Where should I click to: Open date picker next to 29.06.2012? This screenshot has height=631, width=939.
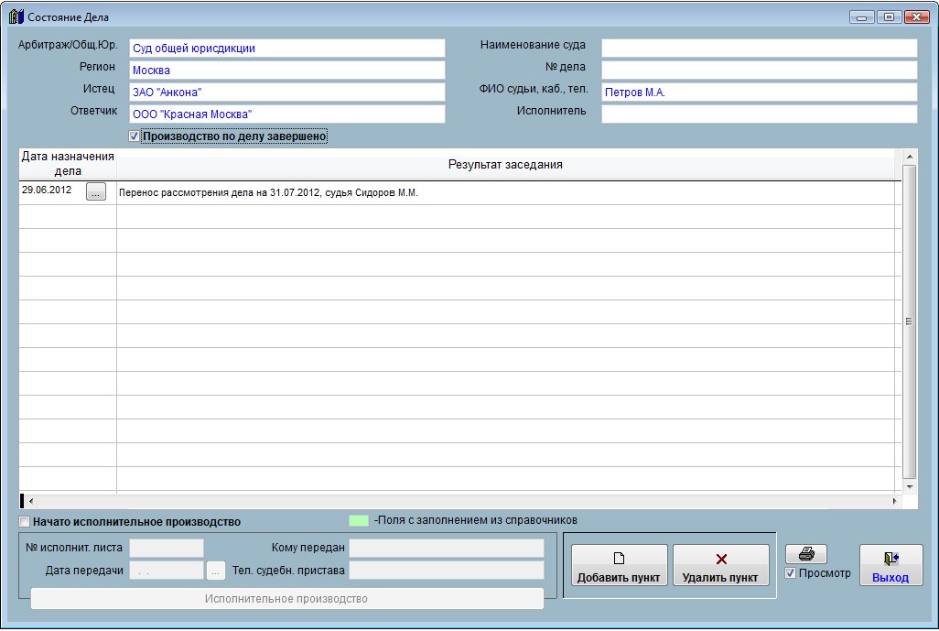tap(96, 191)
